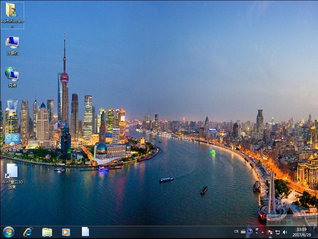Click the blue help icon in language bar
318x239 pixels.
[x=250, y=231]
